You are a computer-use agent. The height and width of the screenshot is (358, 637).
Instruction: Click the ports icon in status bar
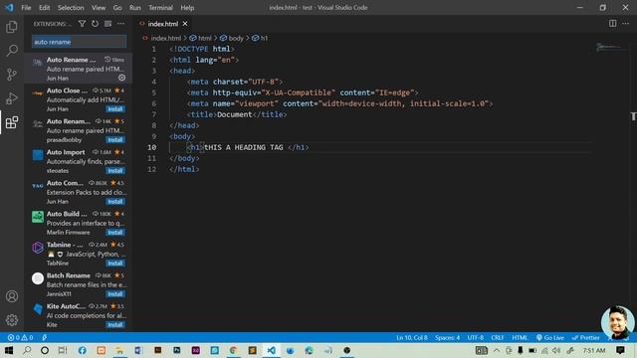point(44,338)
